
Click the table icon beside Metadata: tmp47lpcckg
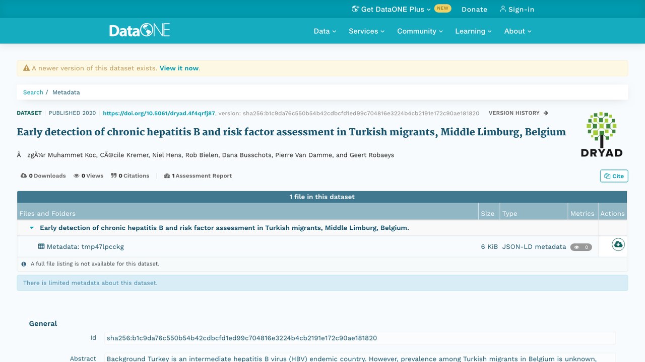pos(41,246)
